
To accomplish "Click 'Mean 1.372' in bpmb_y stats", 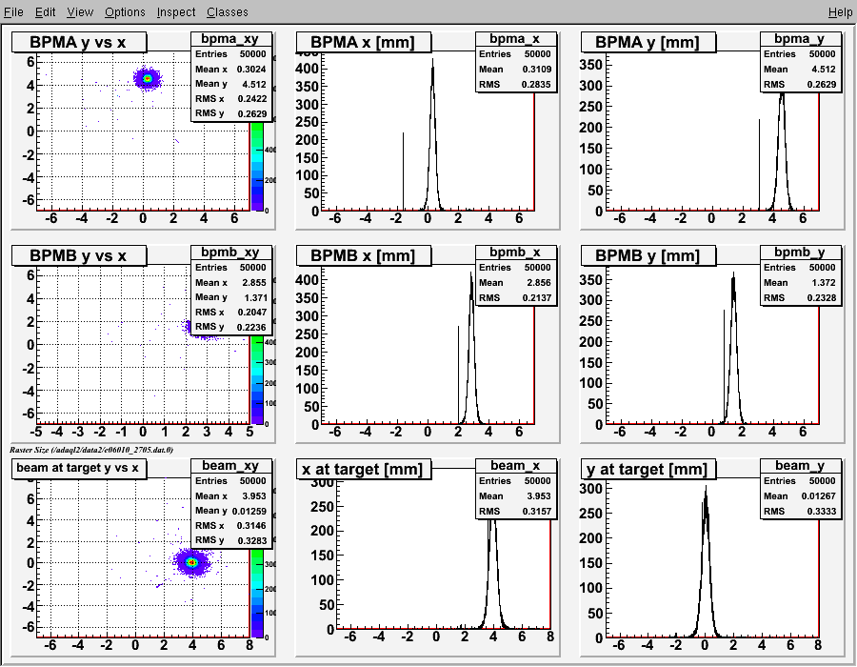I will coord(800,283).
